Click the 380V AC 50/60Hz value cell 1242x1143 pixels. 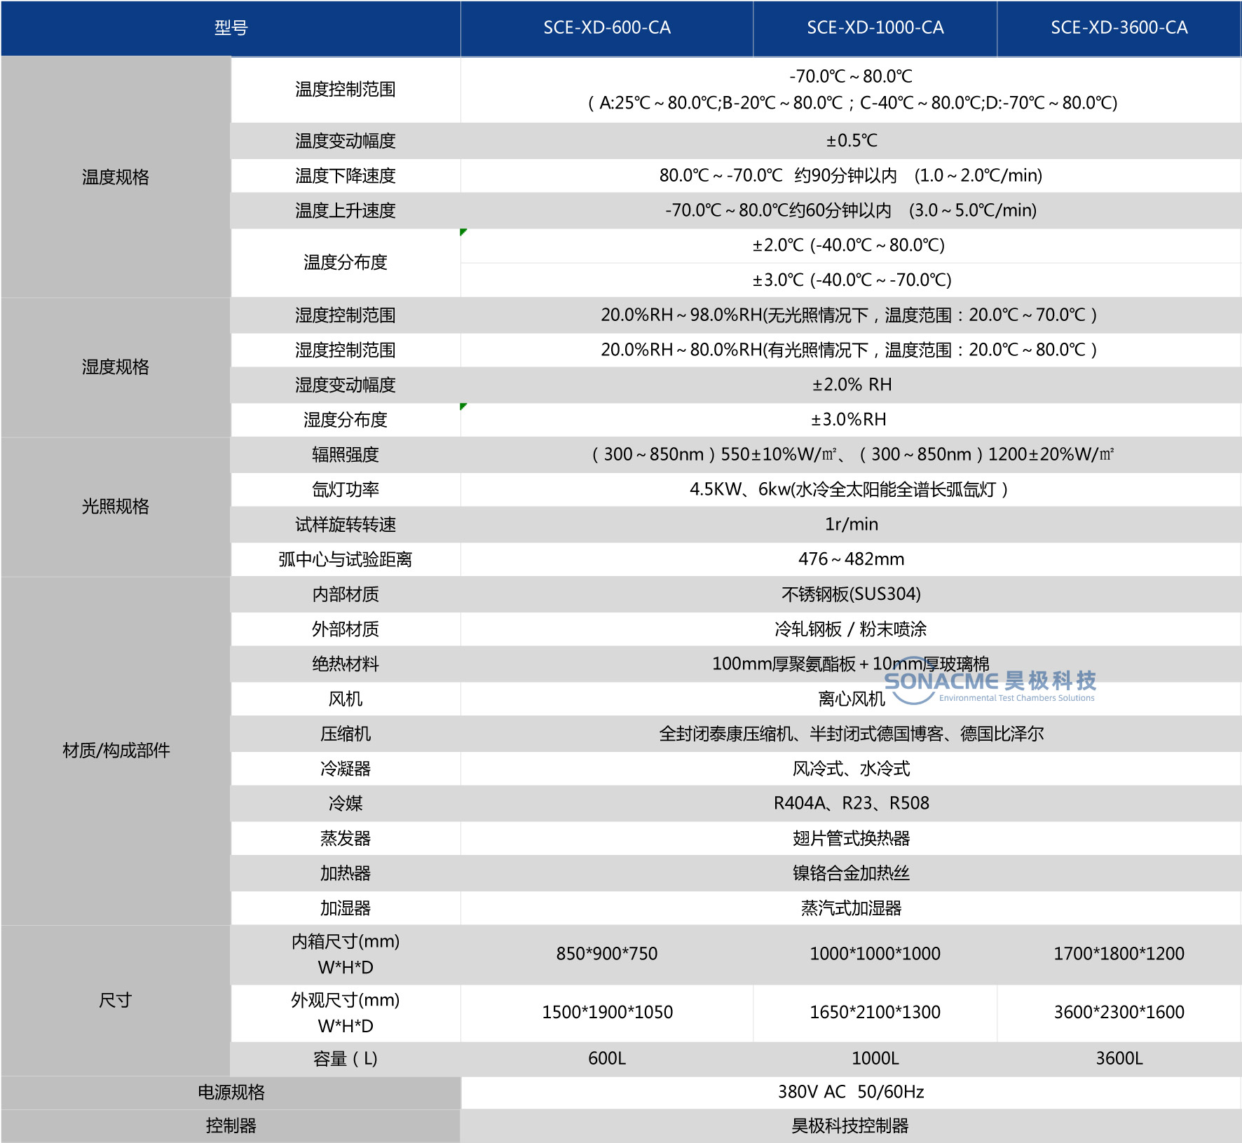click(x=851, y=1091)
